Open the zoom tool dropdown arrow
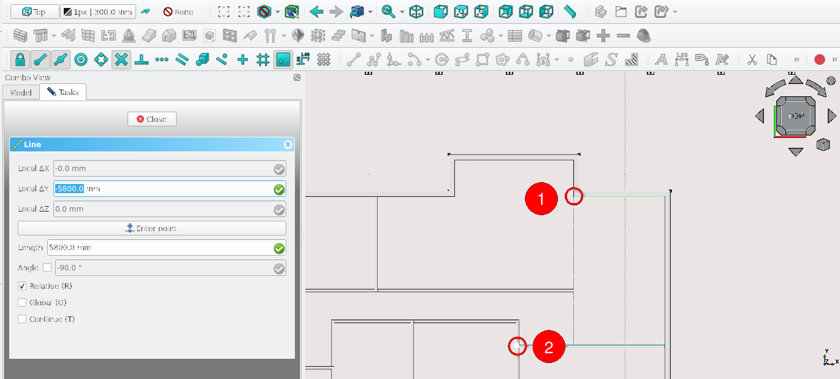840x379 pixels. click(402, 12)
